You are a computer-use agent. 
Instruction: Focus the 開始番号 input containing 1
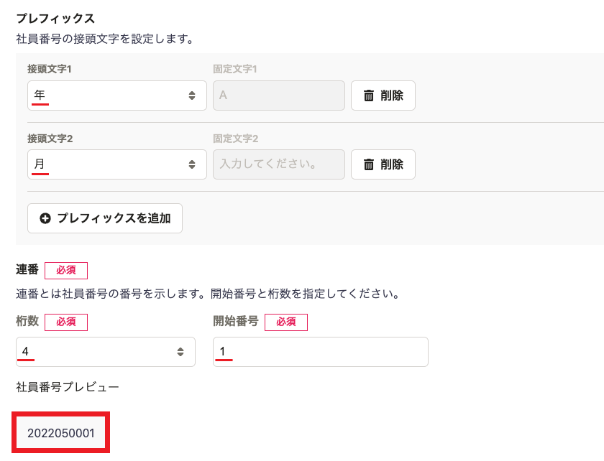coord(321,352)
